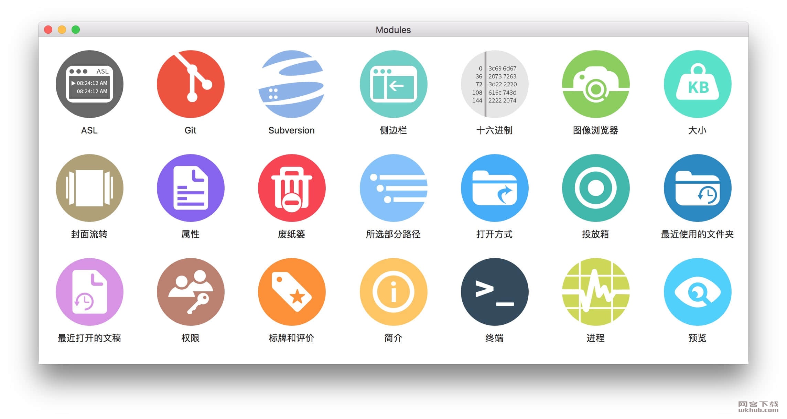This screenshot has width=787, height=419.
Task: Zoom the Modules window with green button
Action: pos(76,30)
